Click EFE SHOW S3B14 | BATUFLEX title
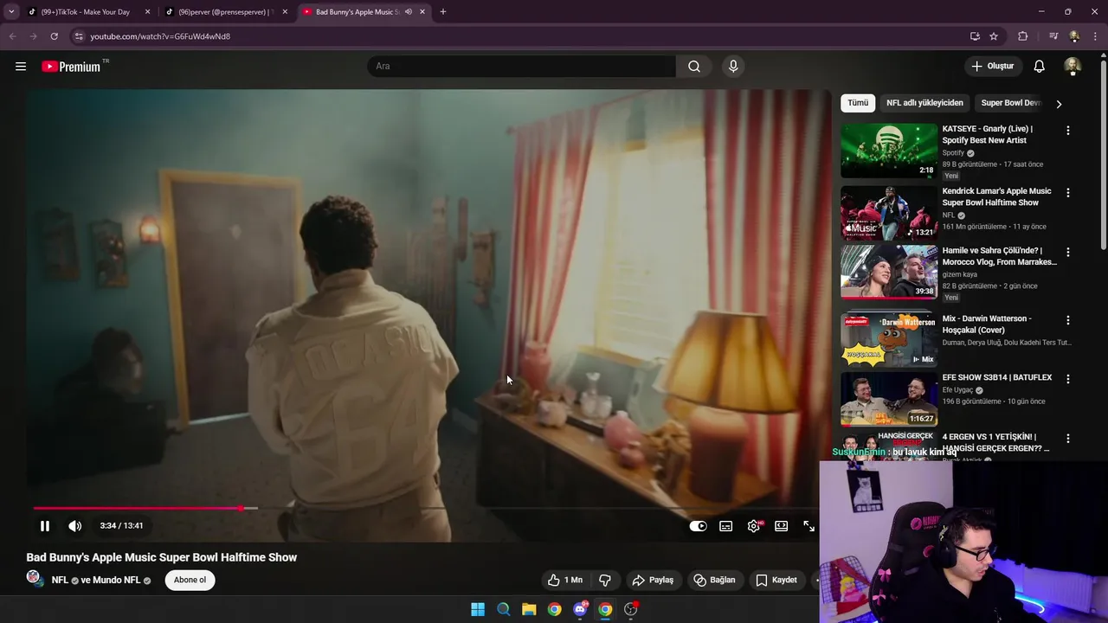Screen dimensions: 1108x623 997,377
